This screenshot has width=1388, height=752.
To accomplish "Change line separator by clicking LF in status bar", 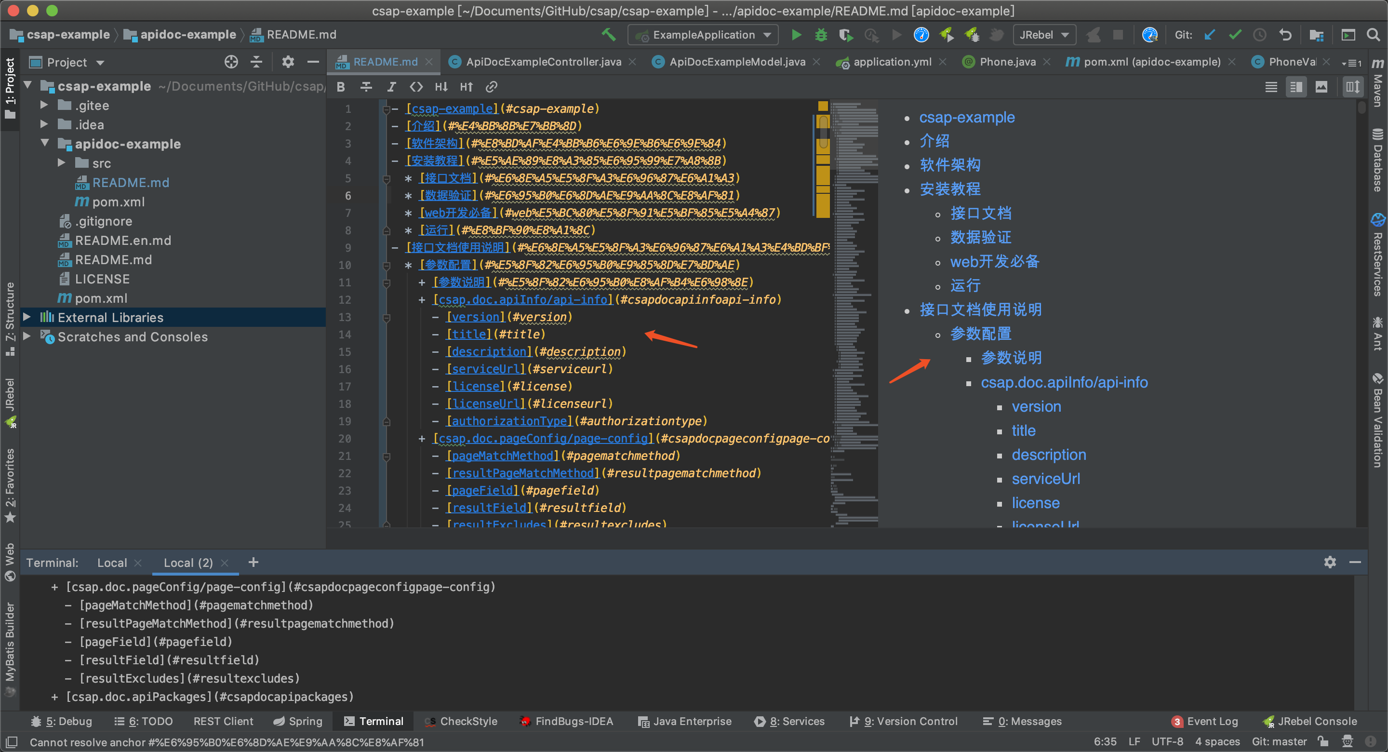I will (1135, 741).
